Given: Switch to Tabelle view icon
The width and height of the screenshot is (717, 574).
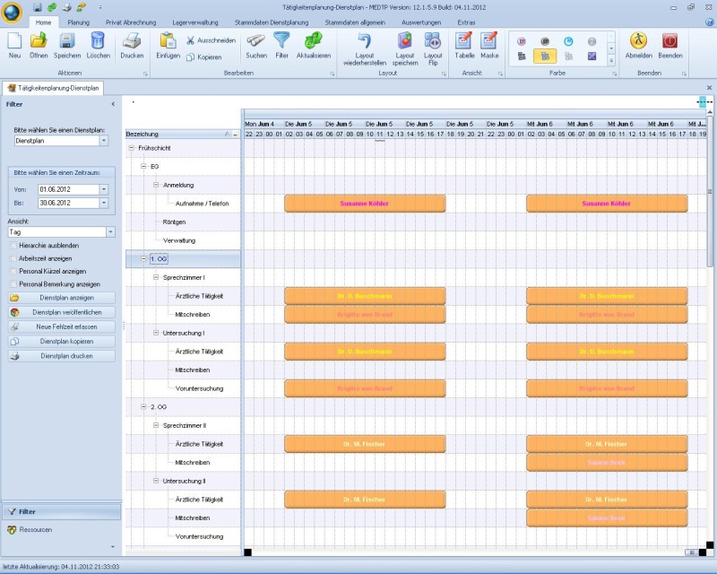Looking at the screenshot, I should (x=464, y=44).
